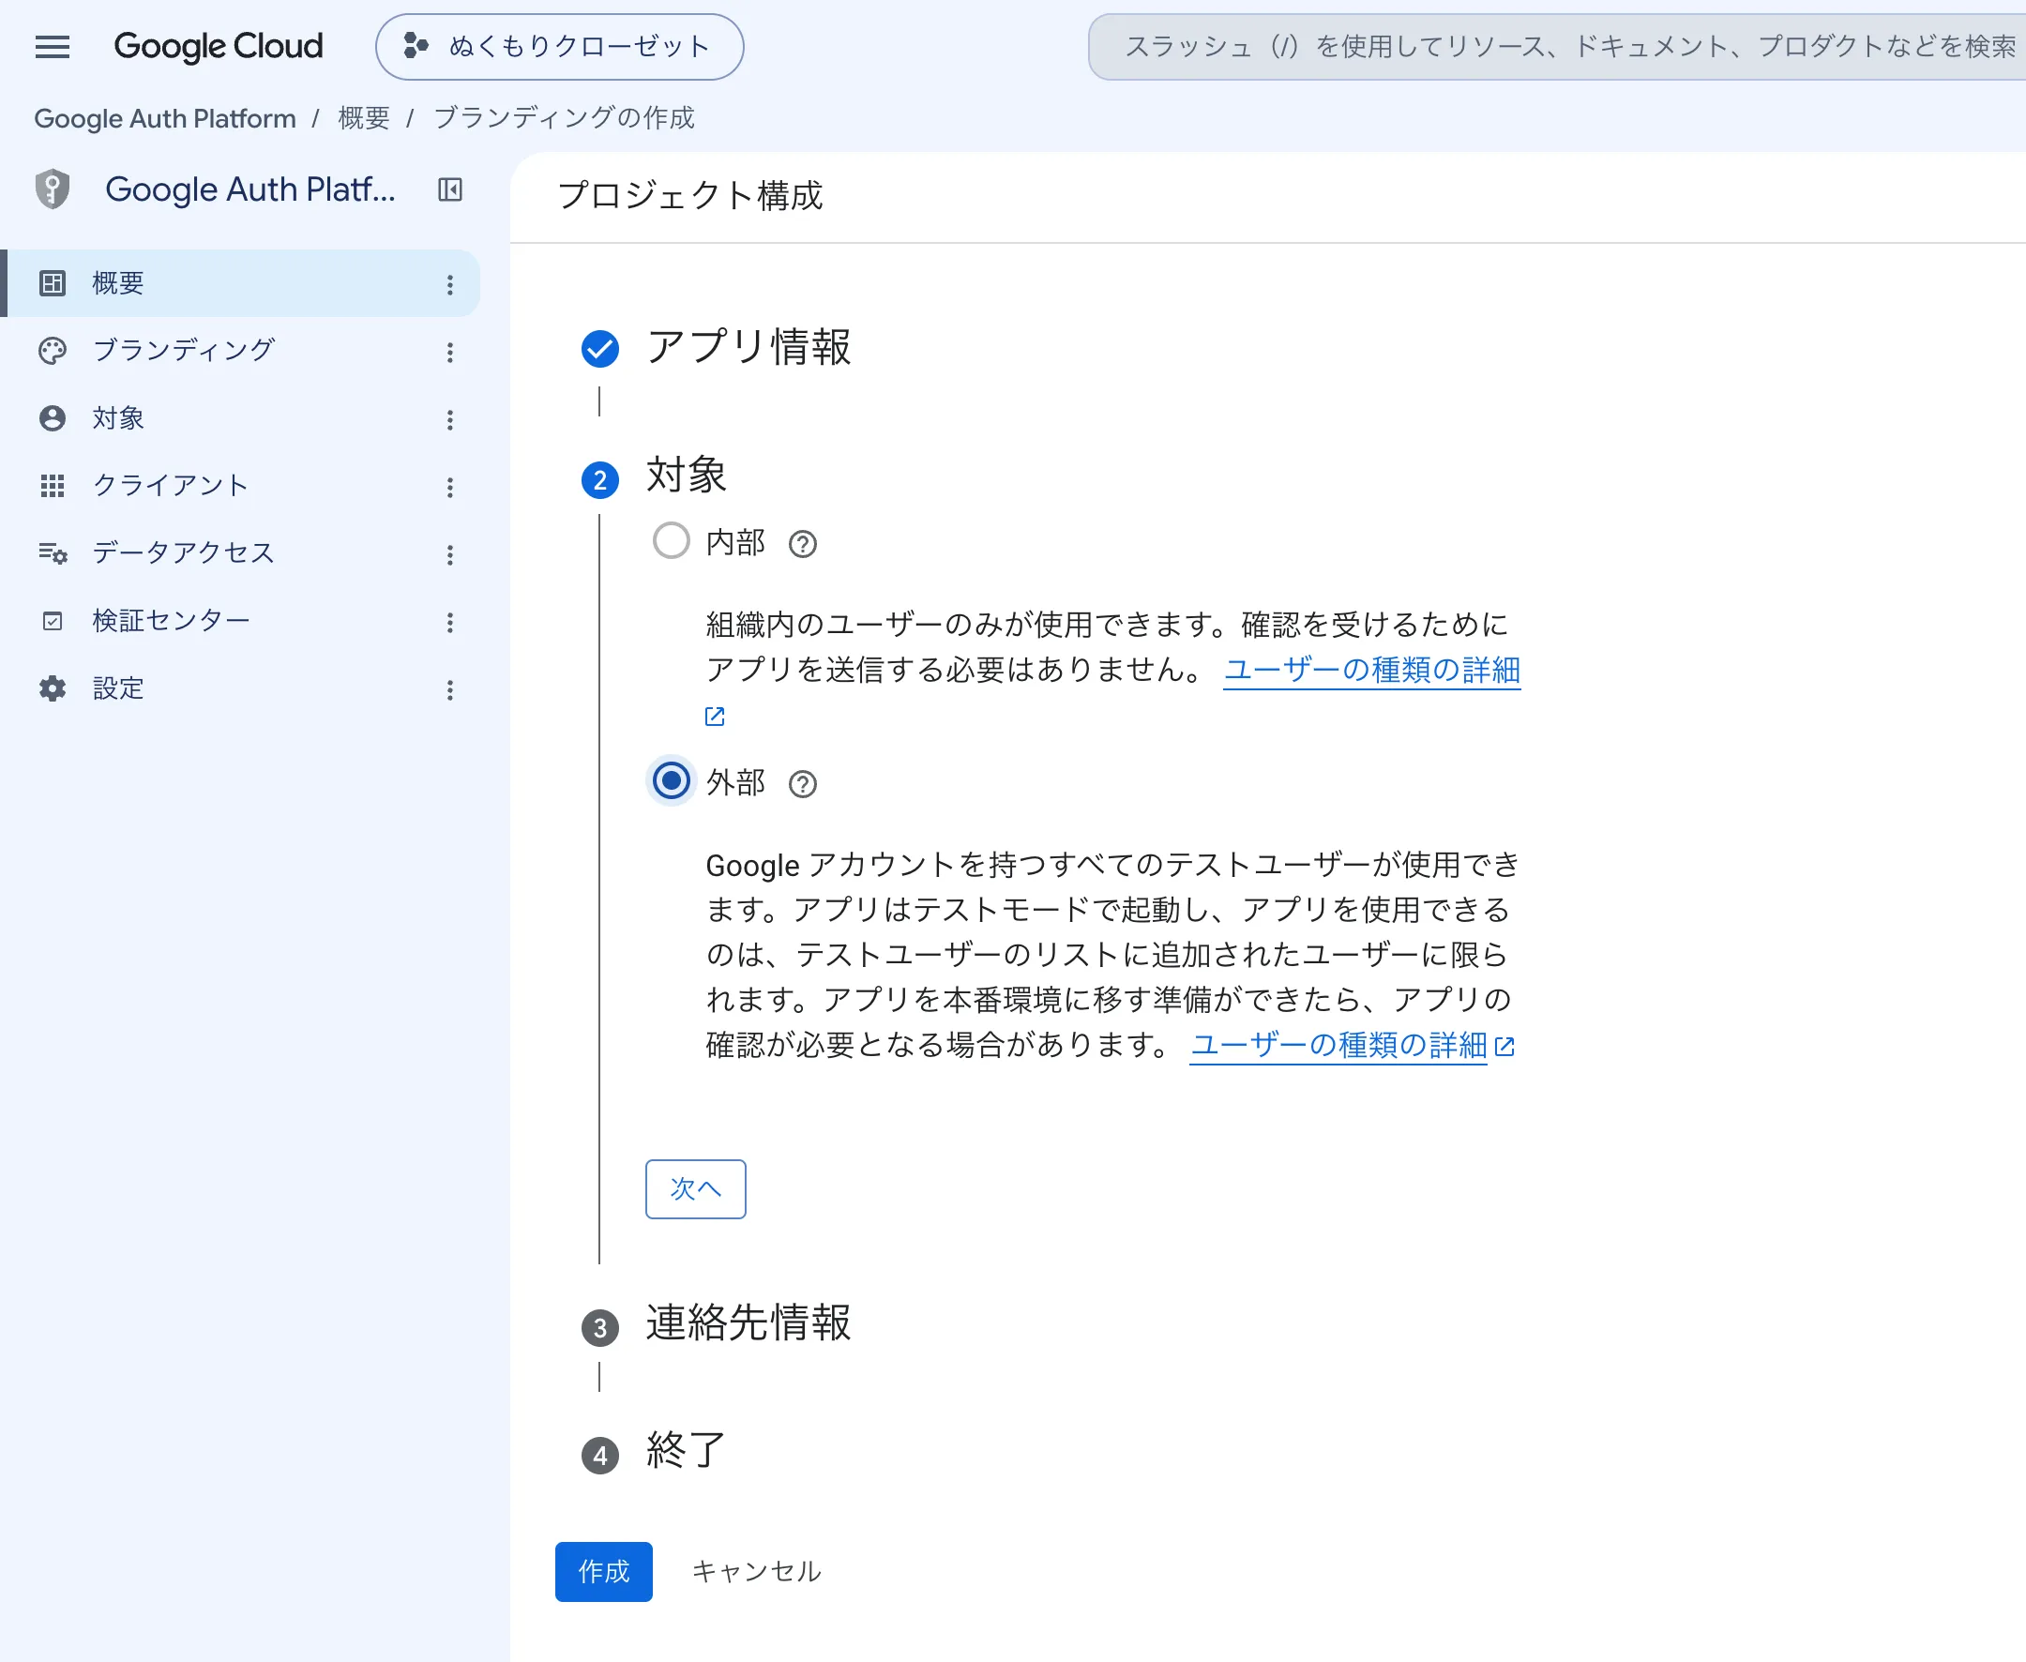Select the 外部 radio button
Image resolution: width=2026 pixels, height=1662 pixels.
[x=672, y=781]
